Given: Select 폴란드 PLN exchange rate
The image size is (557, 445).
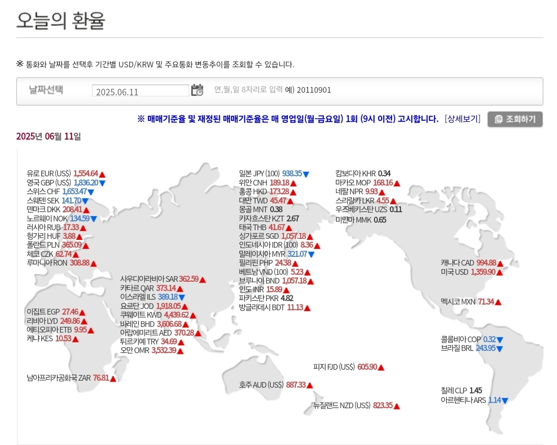Looking at the screenshot, I should tap(58, 245).
